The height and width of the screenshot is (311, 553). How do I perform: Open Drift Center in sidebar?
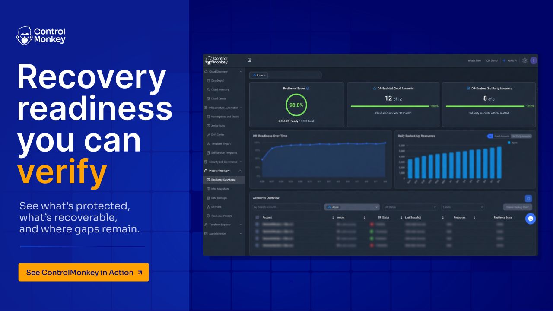point(217,135)
